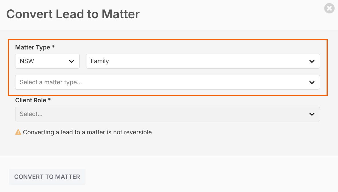
Task: Click the 'Select...' placeholder under Client Role
Action: pyautogui.click(x=31, y=114)
